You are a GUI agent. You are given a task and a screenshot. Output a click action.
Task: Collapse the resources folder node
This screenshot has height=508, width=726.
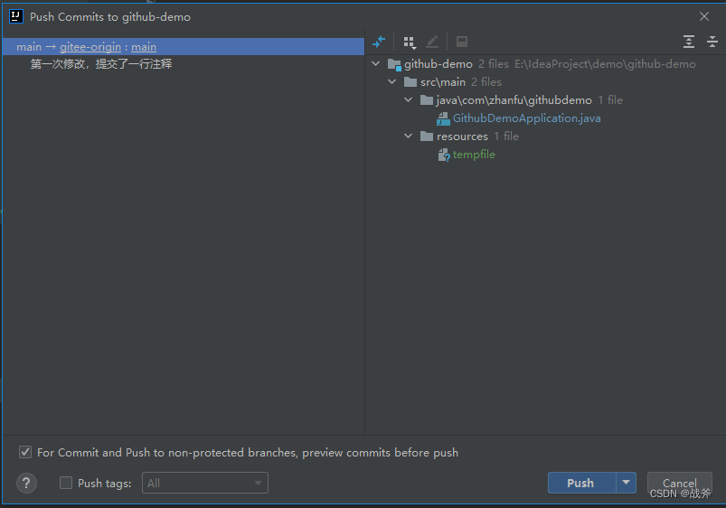[x=409, y=136]
